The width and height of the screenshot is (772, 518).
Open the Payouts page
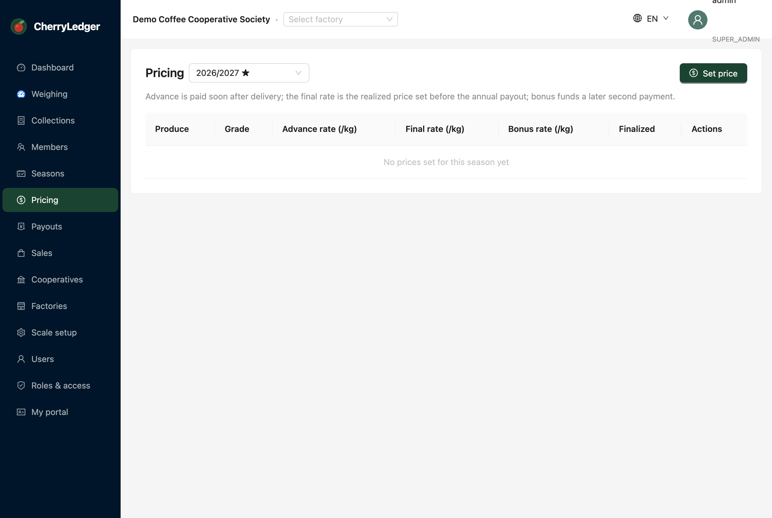[60, 226]
